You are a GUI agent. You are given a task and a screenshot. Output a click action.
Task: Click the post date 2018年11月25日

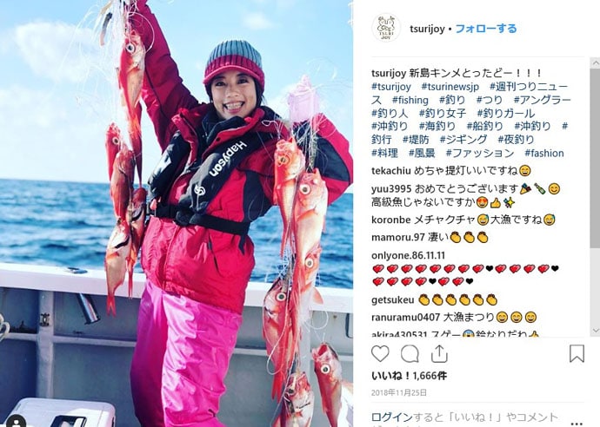pos(399,392)
